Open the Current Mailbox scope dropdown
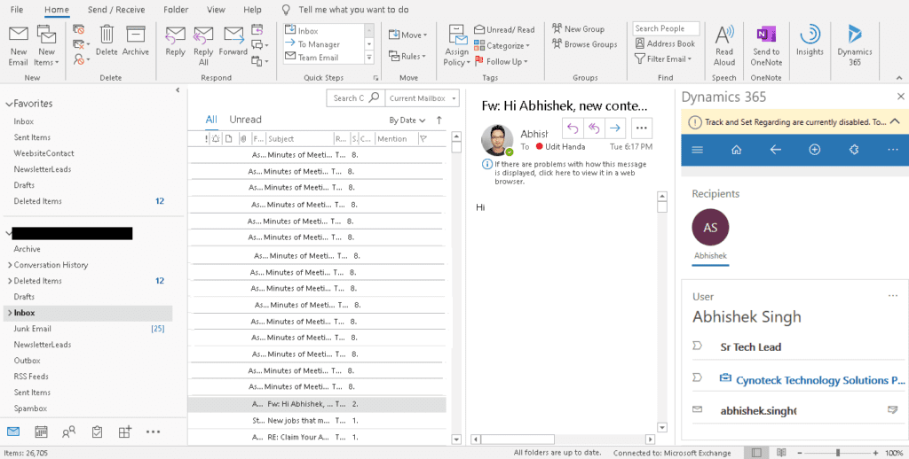The image size is (909, 459). coord(422,98)
